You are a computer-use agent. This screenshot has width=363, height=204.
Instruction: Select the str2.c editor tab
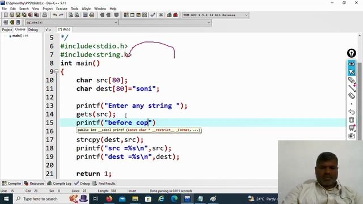[64, 29]
